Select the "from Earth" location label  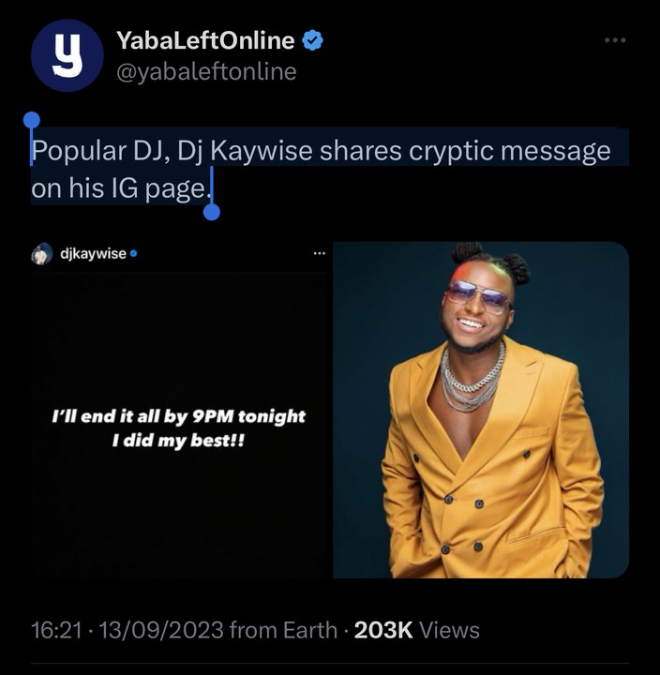[x=283, y=630]
